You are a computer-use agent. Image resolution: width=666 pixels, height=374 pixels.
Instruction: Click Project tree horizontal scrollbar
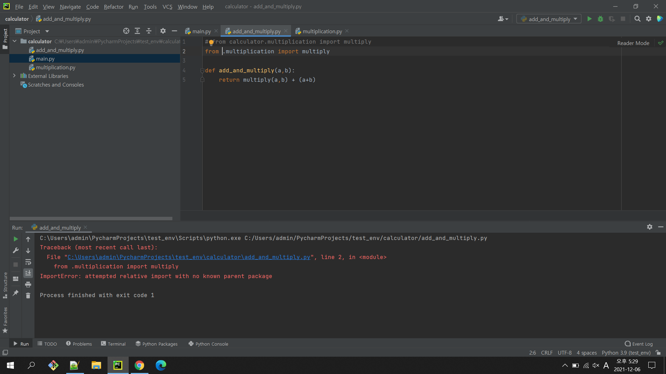point(91,219)
